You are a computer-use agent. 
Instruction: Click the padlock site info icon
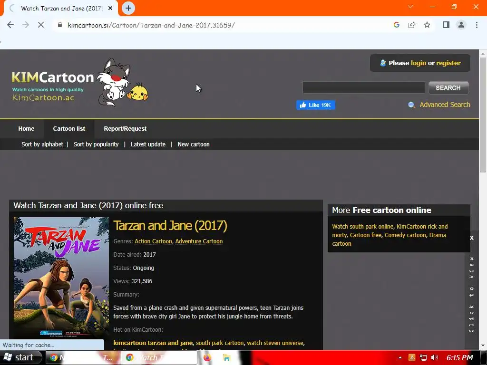(60, 25)
